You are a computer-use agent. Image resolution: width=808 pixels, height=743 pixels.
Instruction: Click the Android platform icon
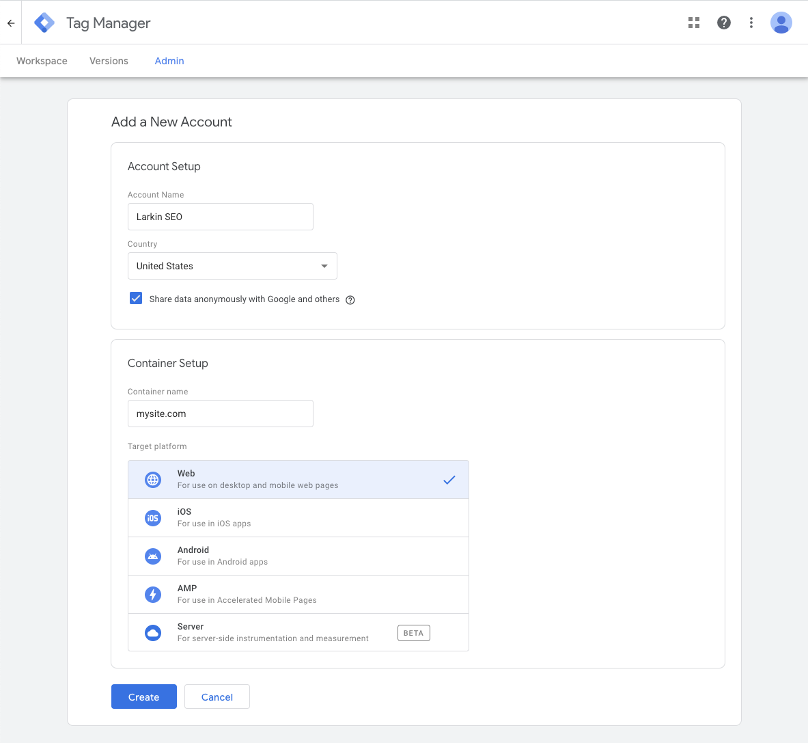tap(152, 556)
